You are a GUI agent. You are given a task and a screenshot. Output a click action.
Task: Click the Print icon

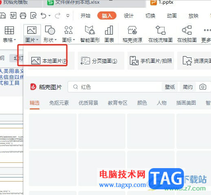click(23, 15)
